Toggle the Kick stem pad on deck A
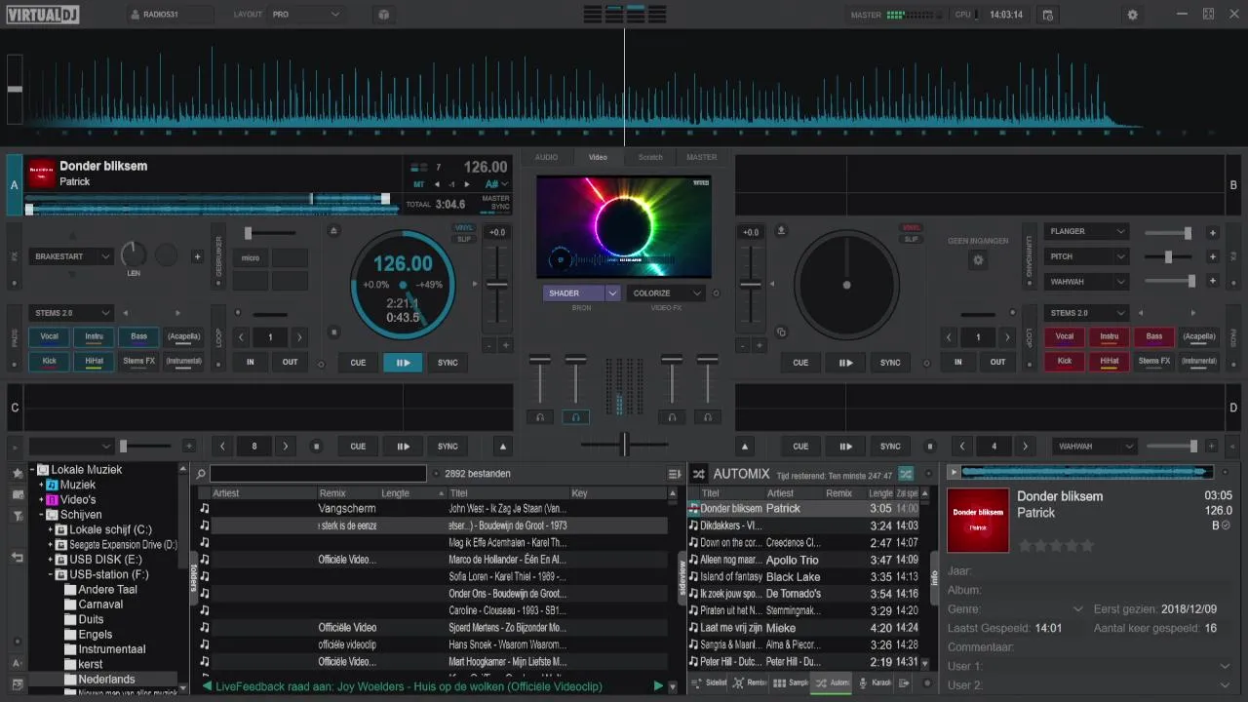The width and height of the screenshot is (1248, 702). (49, 361)
